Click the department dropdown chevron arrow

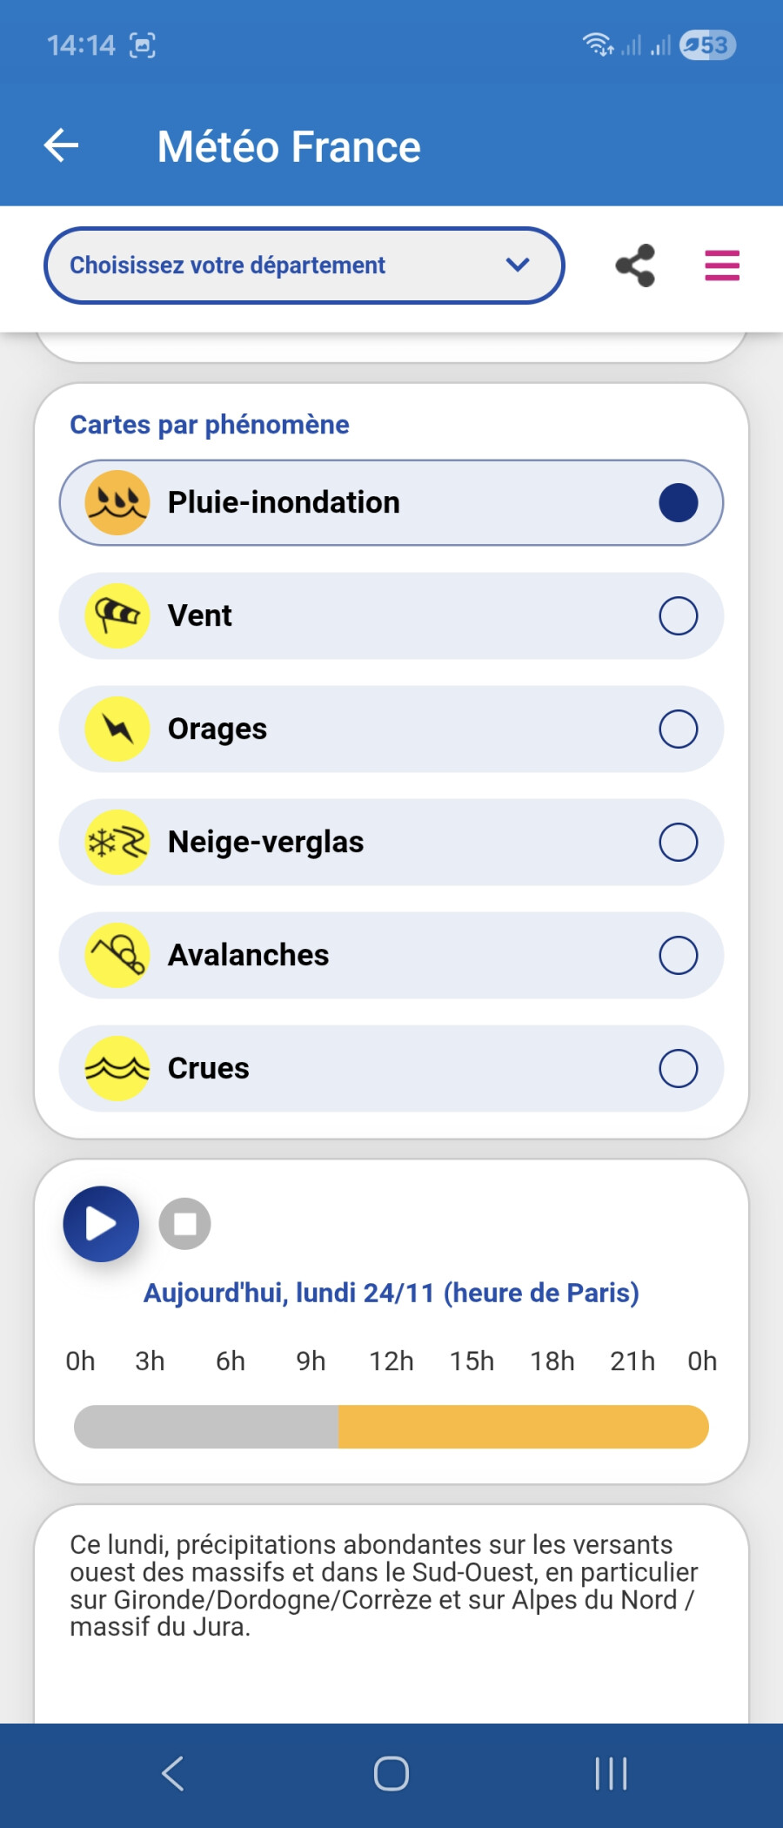point(518,265)
